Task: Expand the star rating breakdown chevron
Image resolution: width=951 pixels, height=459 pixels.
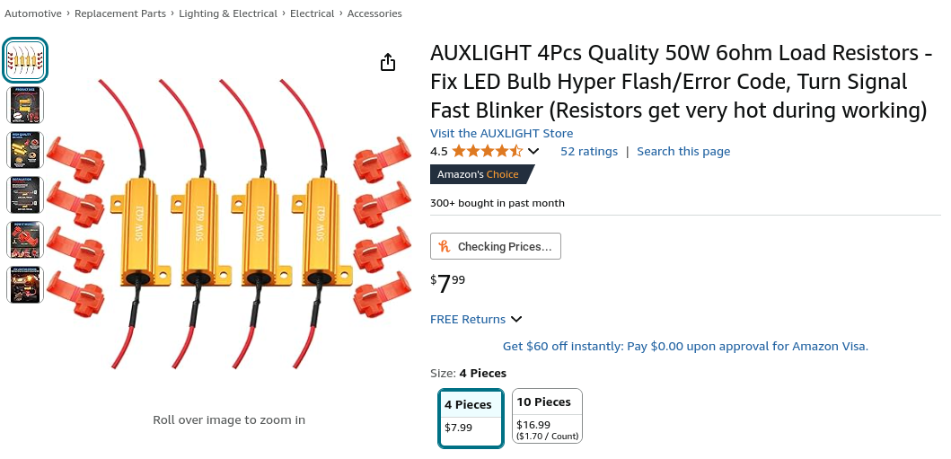Action: (x=533, y=151)
